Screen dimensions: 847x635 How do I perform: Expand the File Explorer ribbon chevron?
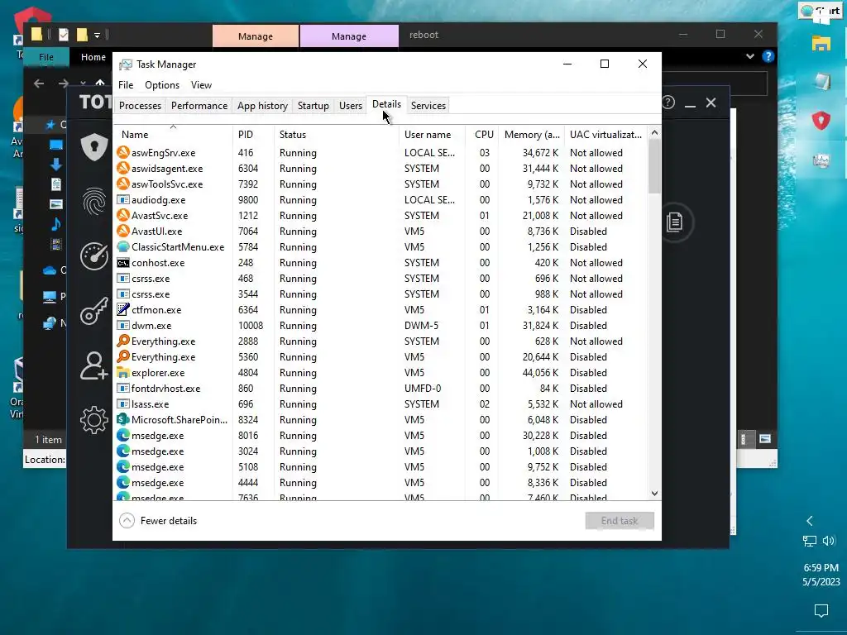749,56
